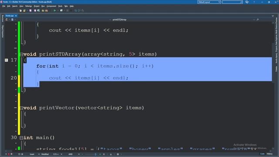This screenshot has width=279, height=157.
Task: Click the Save All toolbar icon
Action: point(35,10)
